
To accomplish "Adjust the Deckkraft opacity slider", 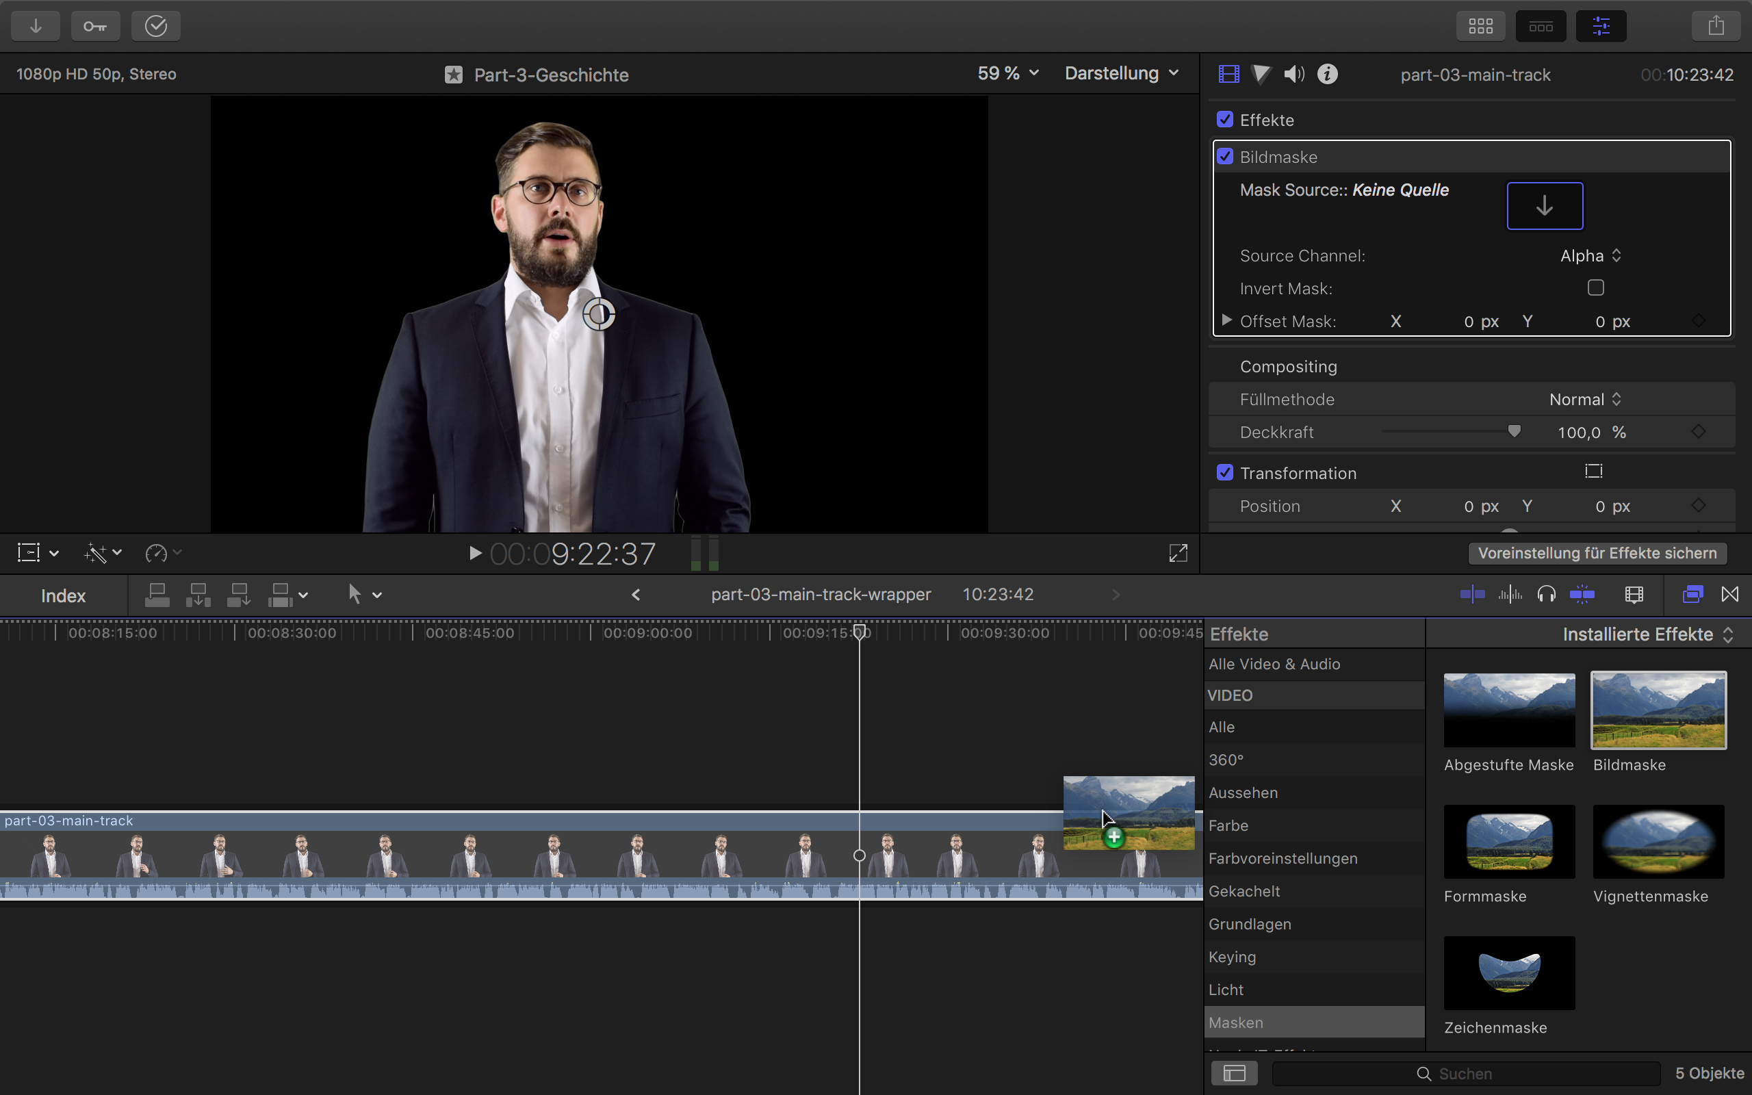I will pos(1513,433).
